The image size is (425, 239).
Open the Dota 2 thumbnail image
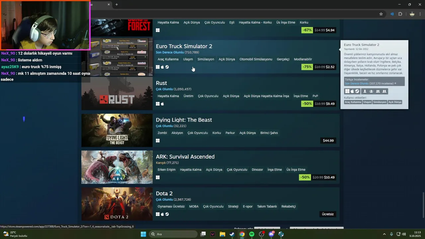pyautogui.click(x=117, y=204)
